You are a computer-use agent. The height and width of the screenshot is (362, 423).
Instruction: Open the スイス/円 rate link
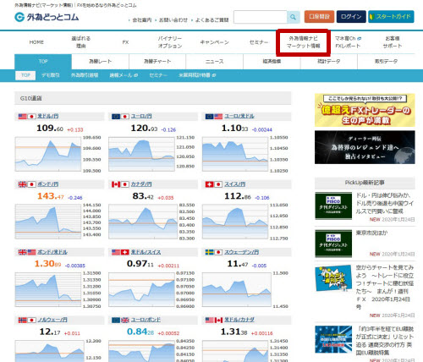[x=234, y=184]
